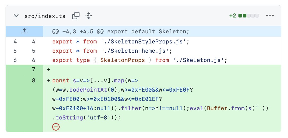Select new line number 8

(x=33, y=80)
